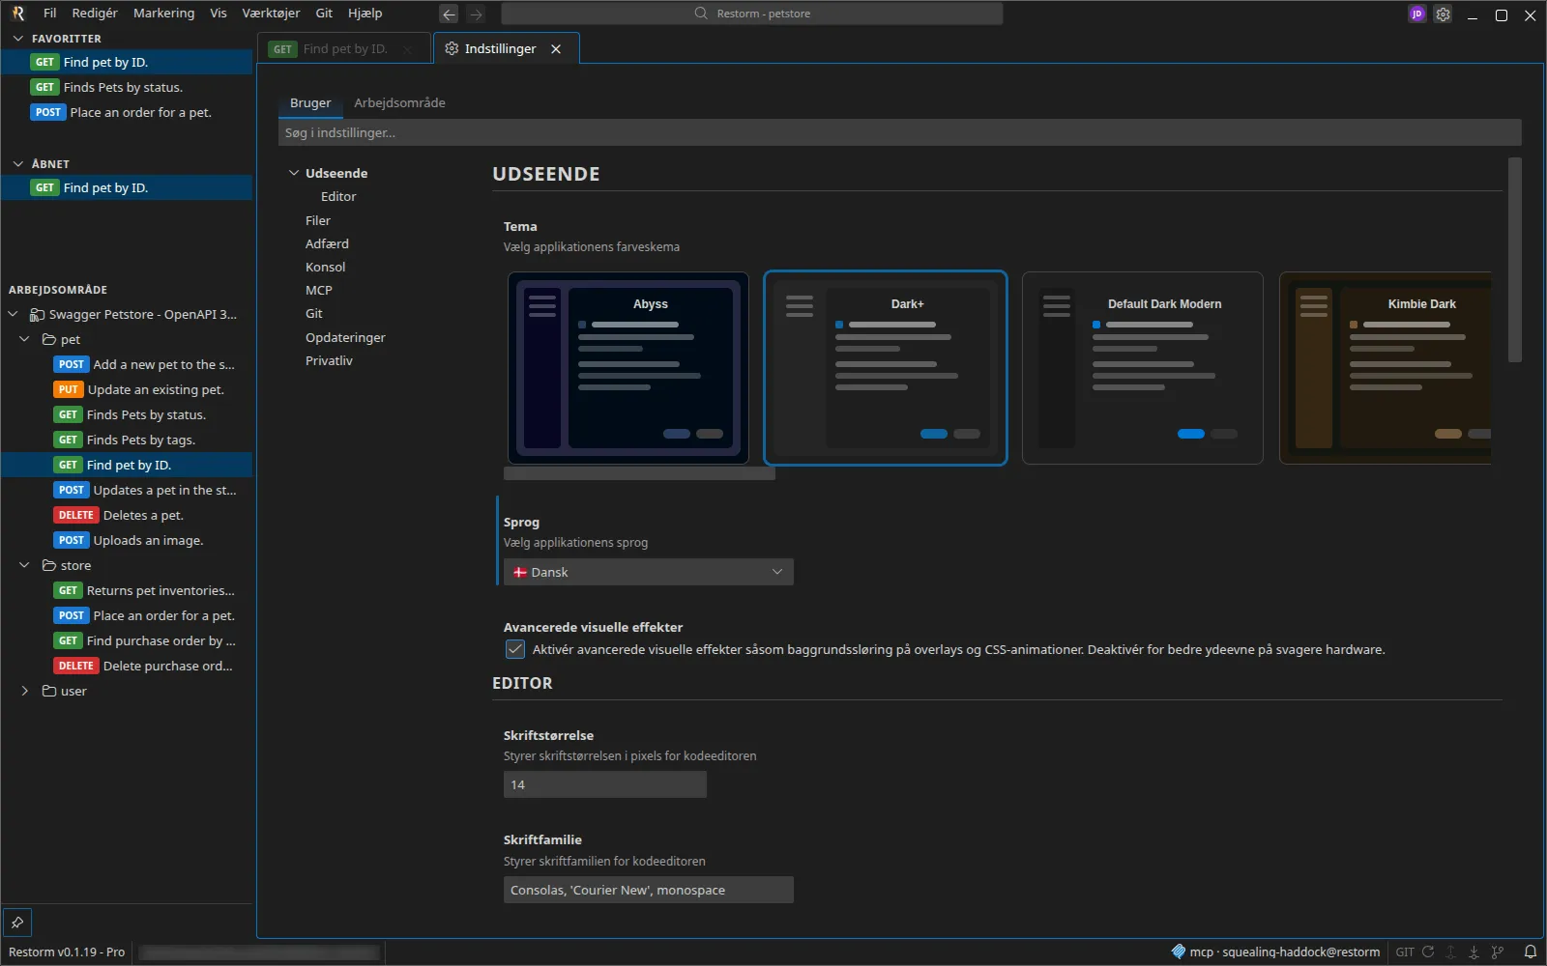Close the Find pet by ID tab
Viewport: 1547px width, 966px height.
[408, 49]
